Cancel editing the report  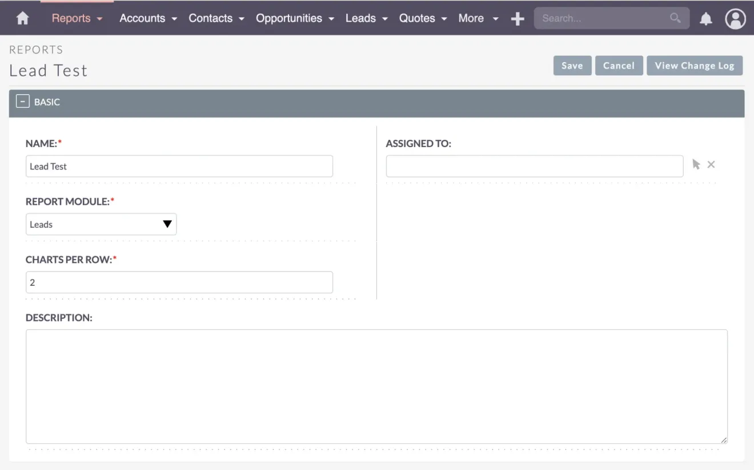point(619,65)
